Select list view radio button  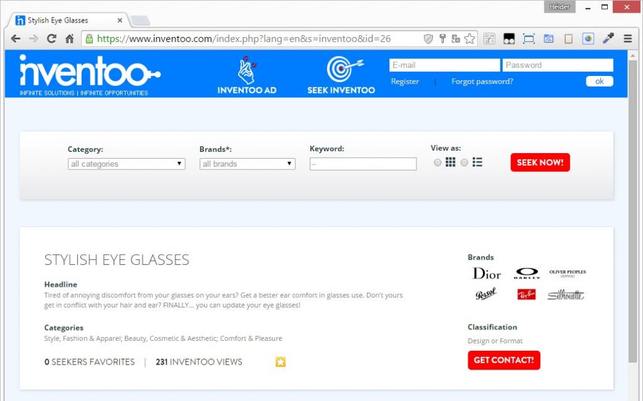point(465,163)
